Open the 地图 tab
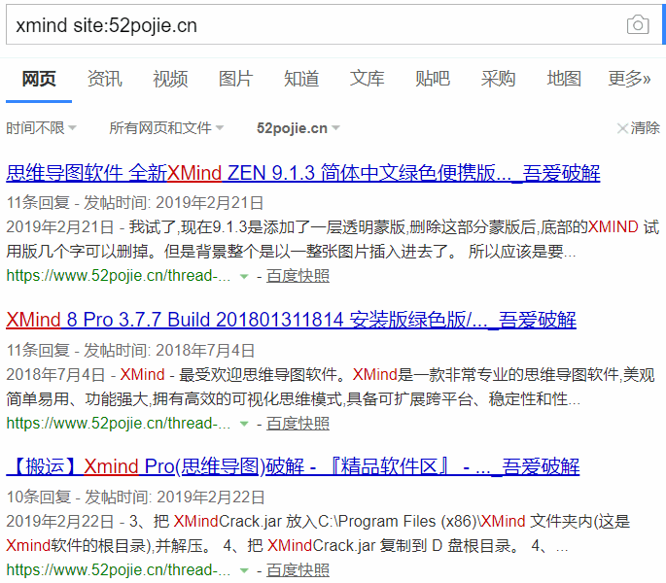The width and height of the screenshot is (666, 583). tap(563, 79)
